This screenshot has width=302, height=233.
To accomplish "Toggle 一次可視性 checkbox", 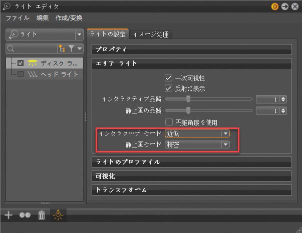I will (168, 78).
